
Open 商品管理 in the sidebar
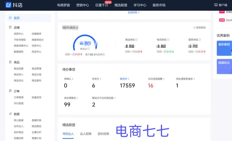tap(36, 69)
